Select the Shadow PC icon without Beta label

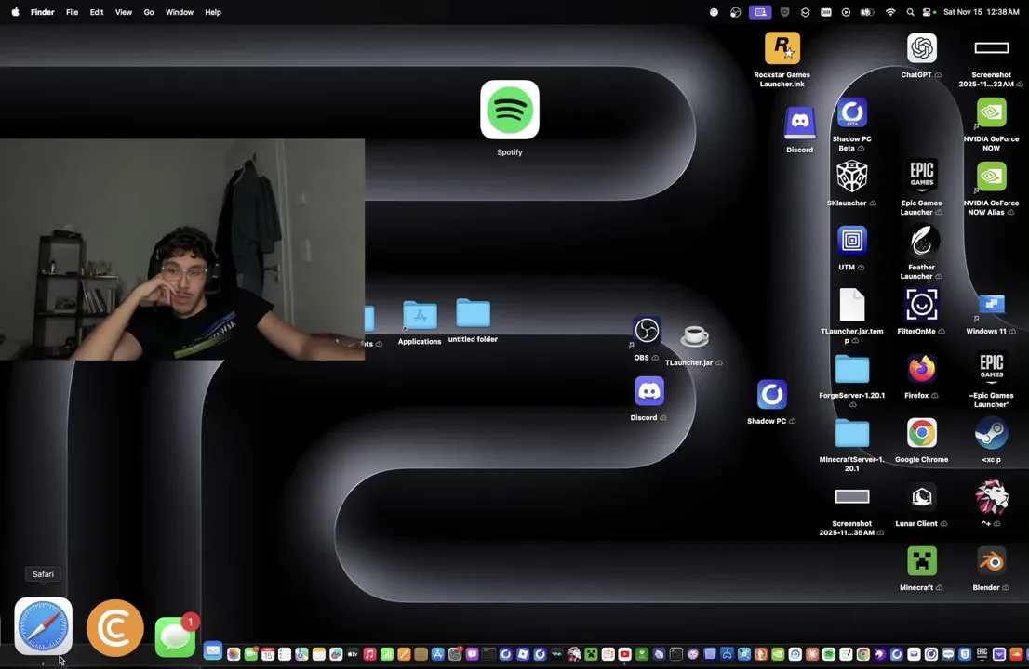(771, 395)
